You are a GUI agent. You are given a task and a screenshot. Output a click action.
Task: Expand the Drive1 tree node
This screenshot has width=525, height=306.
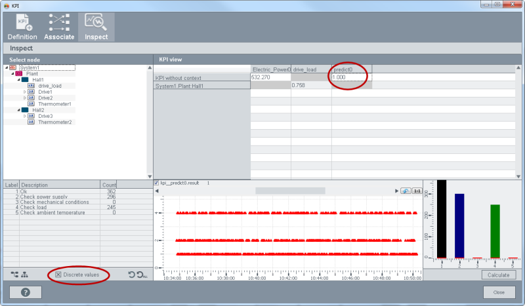(x=25, y=92)
